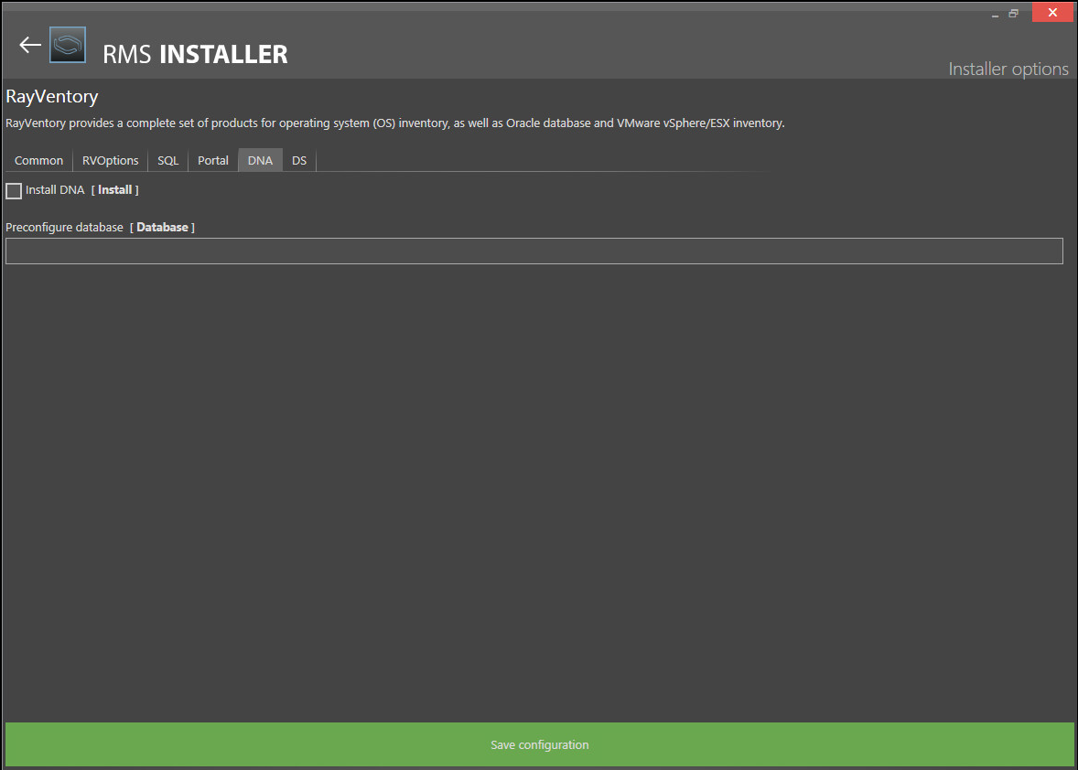
Task: Select the SQL tab
Action: [167, 160]
